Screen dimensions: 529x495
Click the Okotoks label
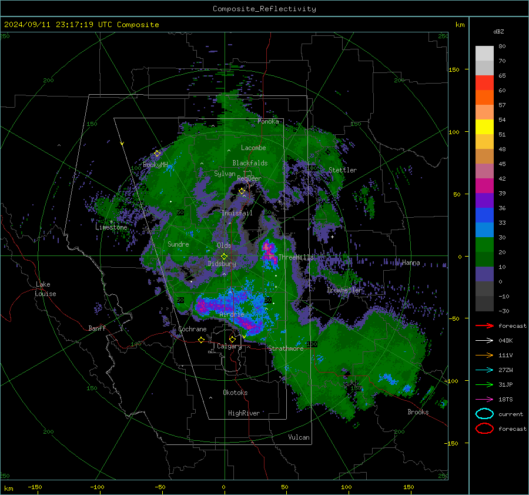click(x=235, y=393)
